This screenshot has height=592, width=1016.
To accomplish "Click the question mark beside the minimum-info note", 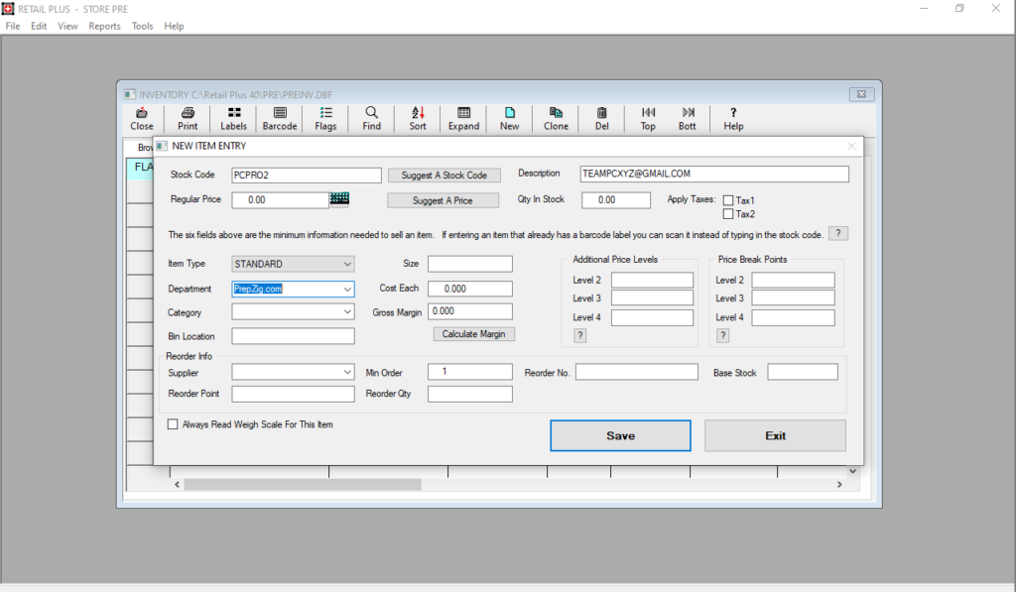I will 837,233.
